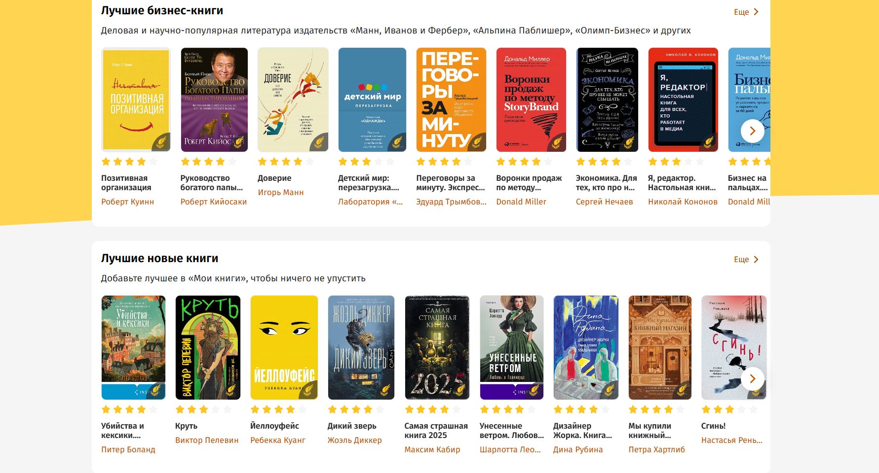The height and width of the screenshot is (473, 879).
Task: Advance the new books carousel with its right arrow
Action: 752,379
